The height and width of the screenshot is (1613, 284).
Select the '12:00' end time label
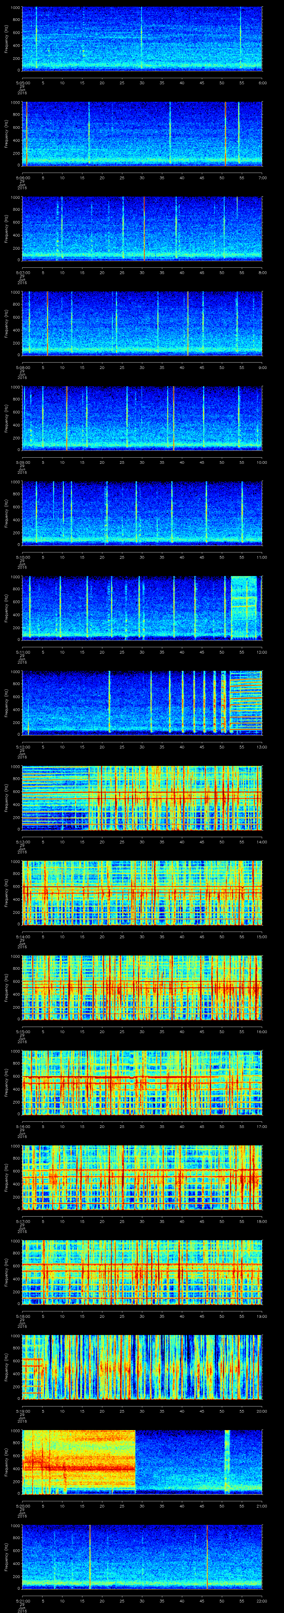point(262,652)
